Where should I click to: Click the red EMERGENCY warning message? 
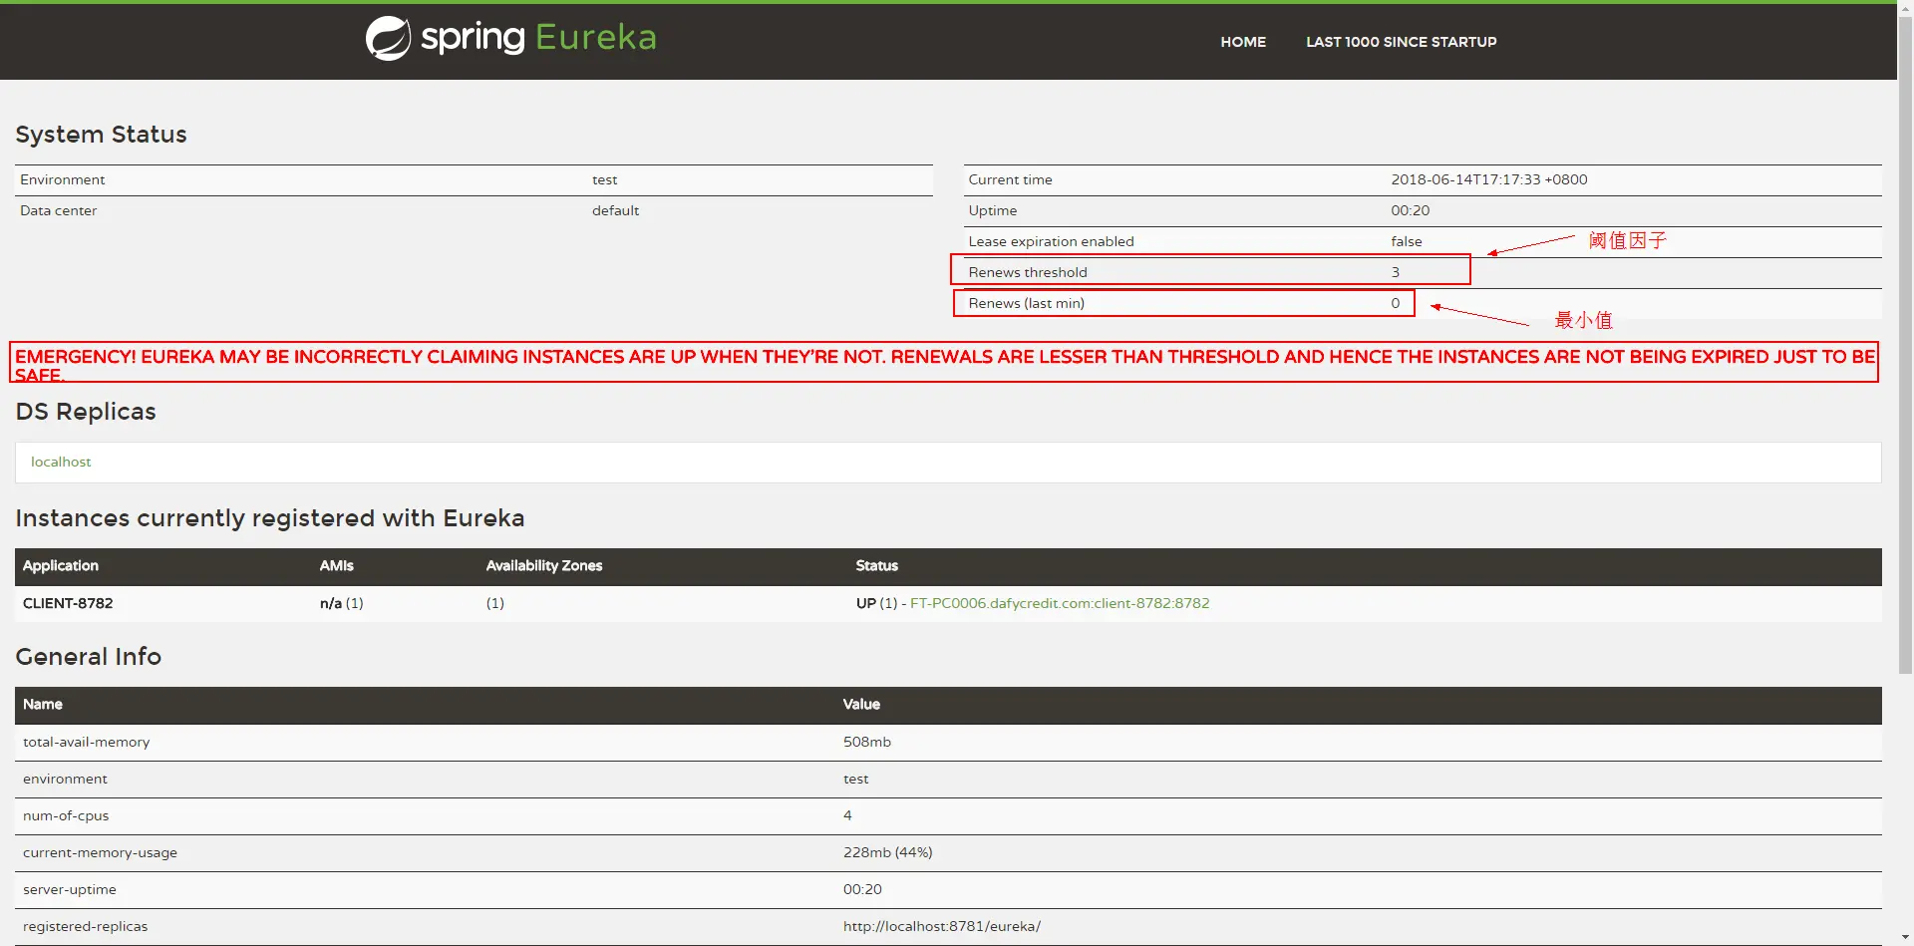[945, 365]
